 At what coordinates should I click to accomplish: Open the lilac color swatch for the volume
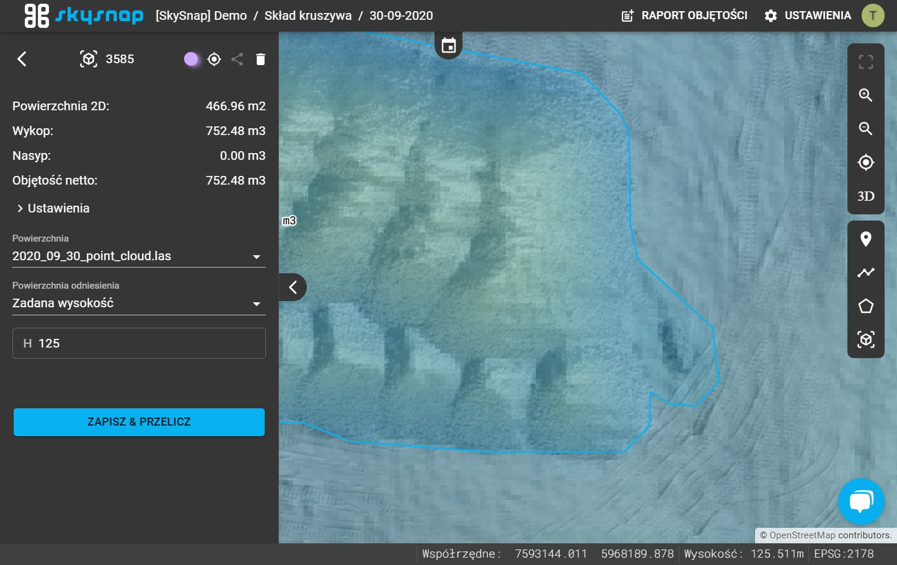point(191,59)
